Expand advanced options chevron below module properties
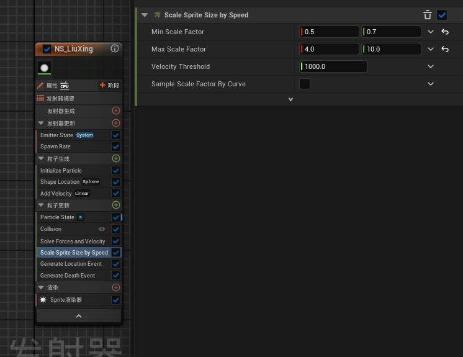This screenshot has height=357, width=463. pos(290,99)
